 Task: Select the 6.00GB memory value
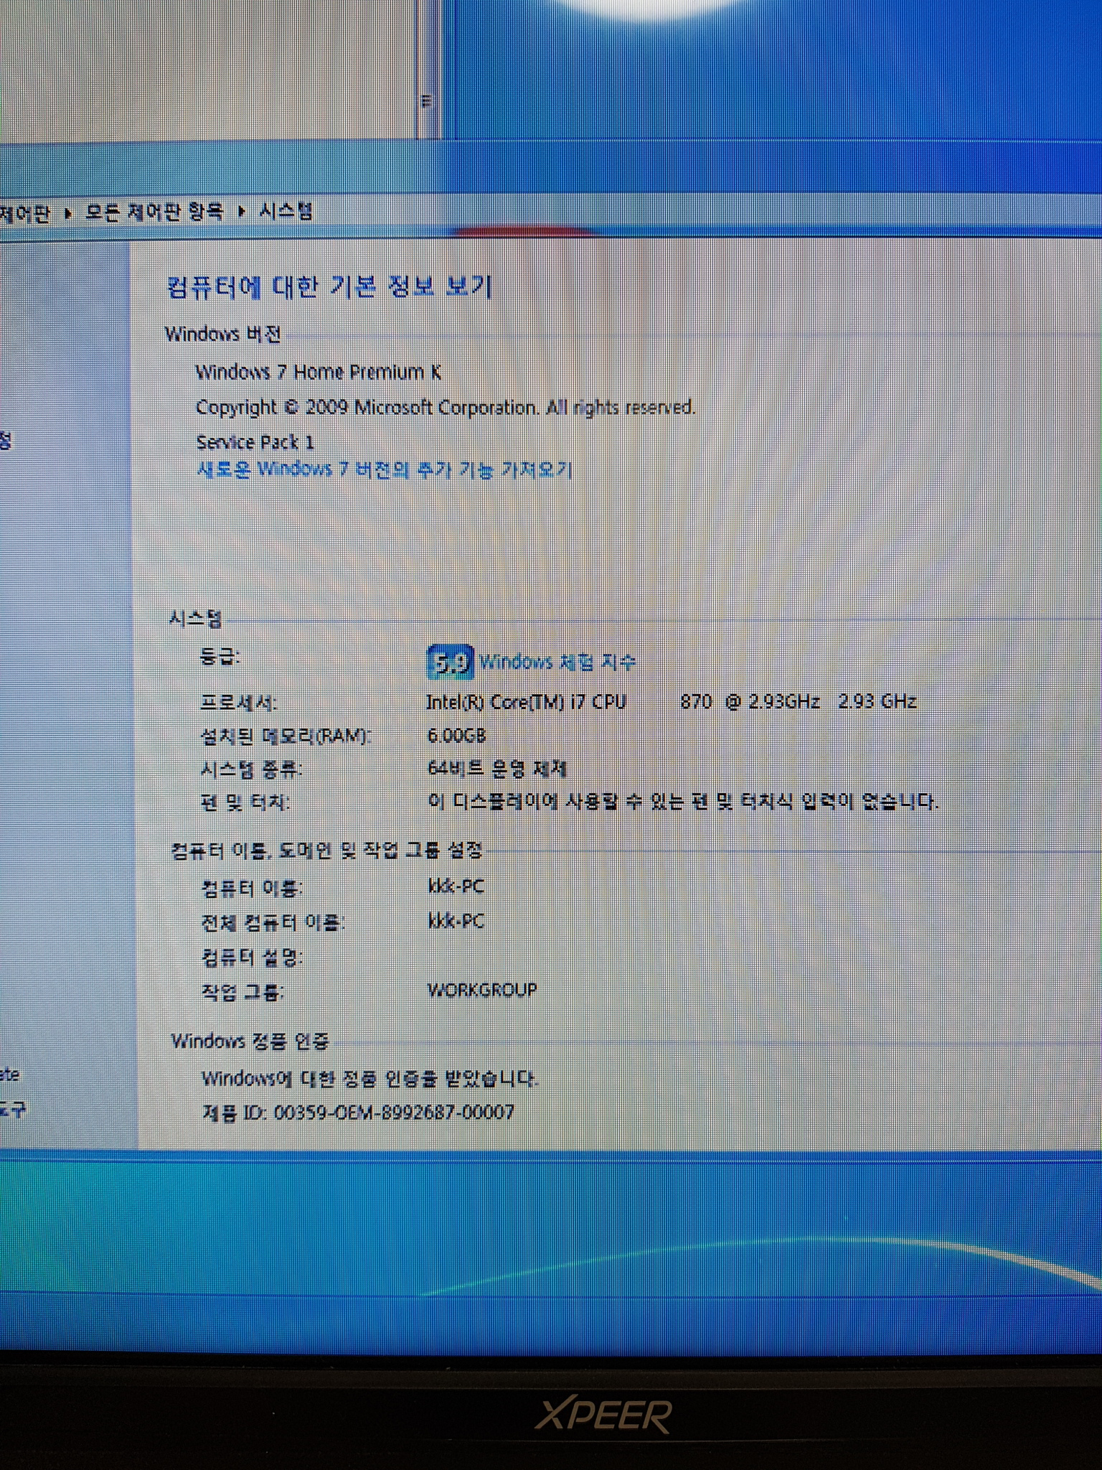coord(457,736)
